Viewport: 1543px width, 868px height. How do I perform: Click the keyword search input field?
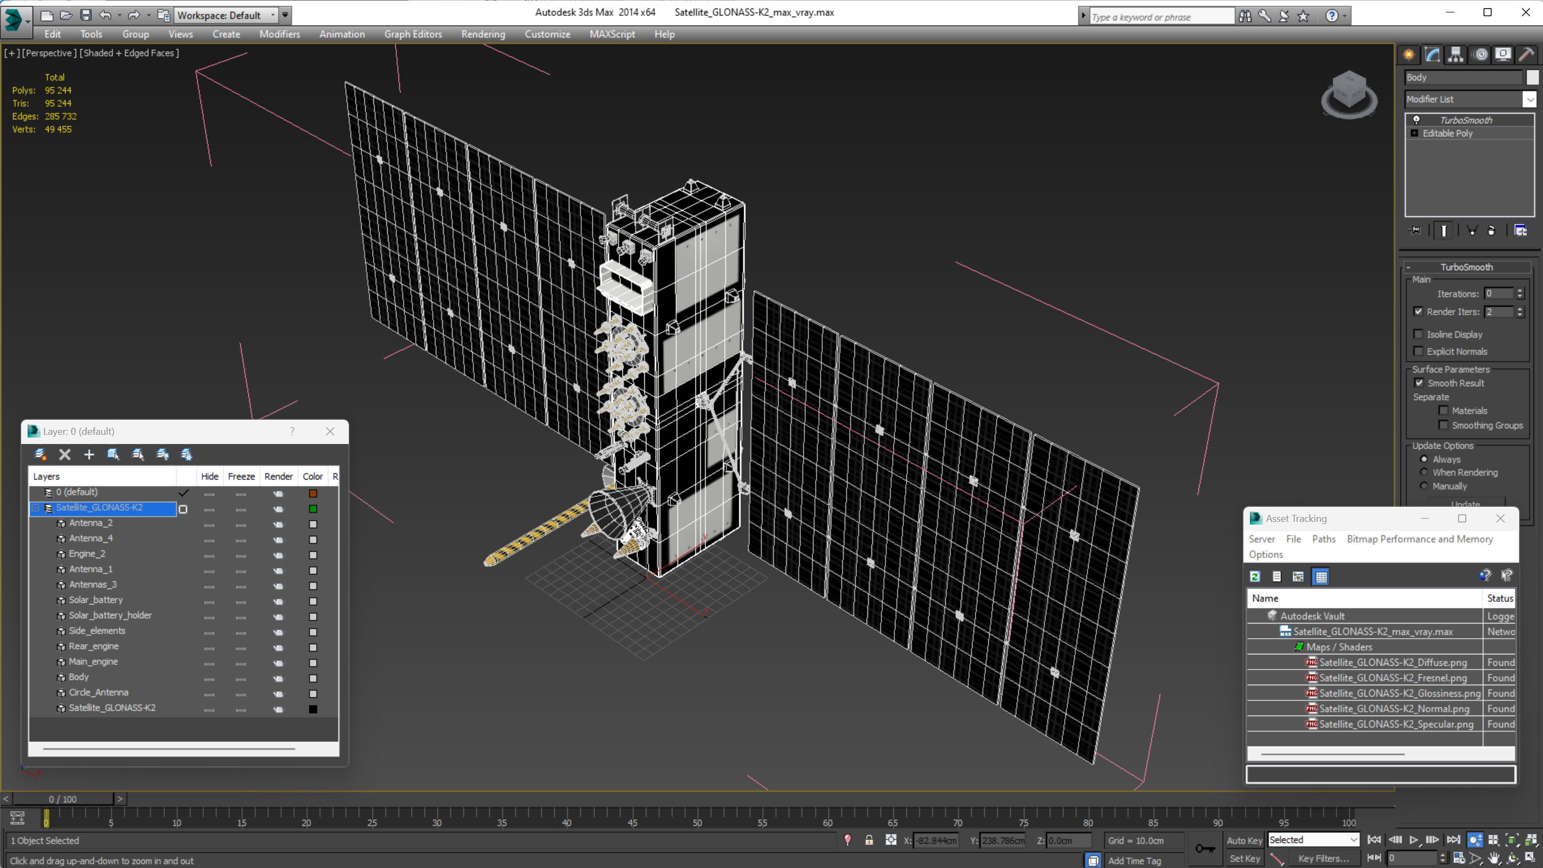click(x=1161, y=17)
